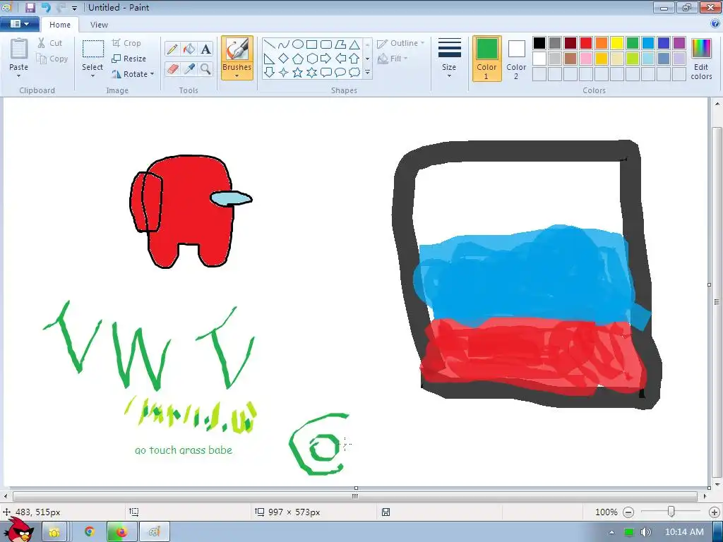Choose the Hexagon shape

tap(311, 59)
